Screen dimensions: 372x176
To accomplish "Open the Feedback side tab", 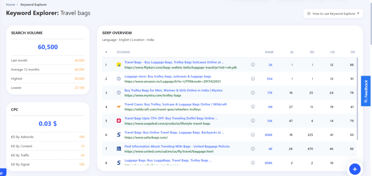I will pyautogui.click(x=366, y=91).
